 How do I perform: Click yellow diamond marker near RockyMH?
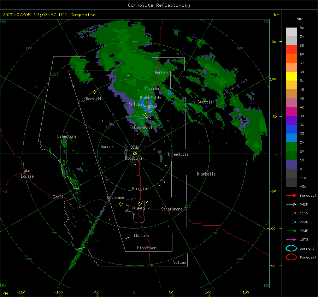point(94,92)
